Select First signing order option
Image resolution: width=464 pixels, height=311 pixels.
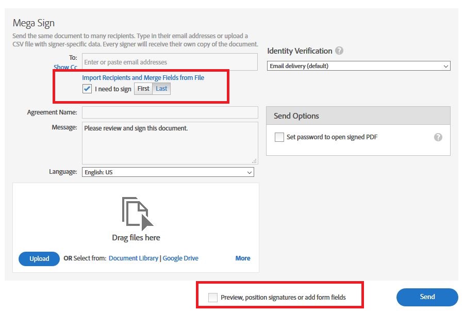pyautogui.click(x=143, y=88)
